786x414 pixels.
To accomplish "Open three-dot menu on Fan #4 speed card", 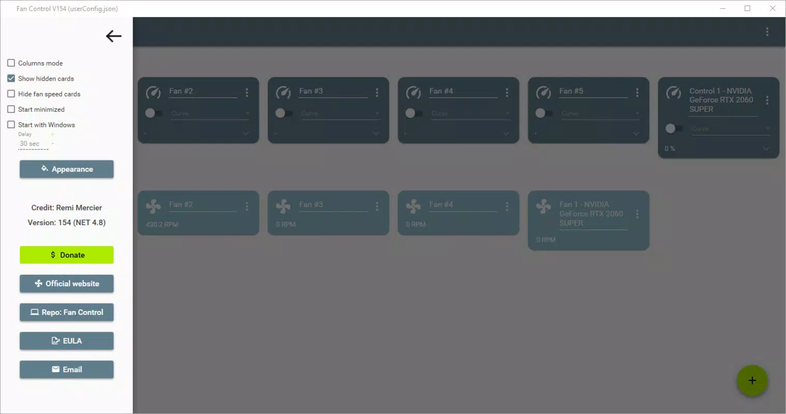I will pyautogui.click(x=507, y=206).
